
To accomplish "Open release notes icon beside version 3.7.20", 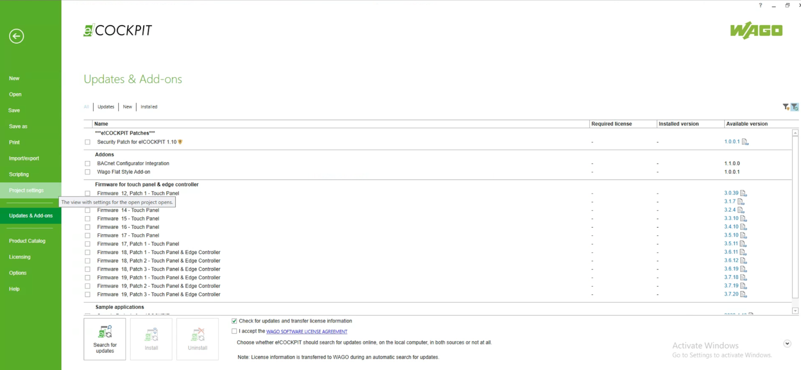I will (743, 294).
